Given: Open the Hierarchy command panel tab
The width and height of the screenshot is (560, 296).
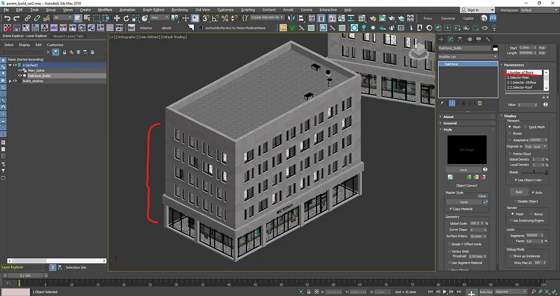Looking at the screenshot, I should pos(460,39).
